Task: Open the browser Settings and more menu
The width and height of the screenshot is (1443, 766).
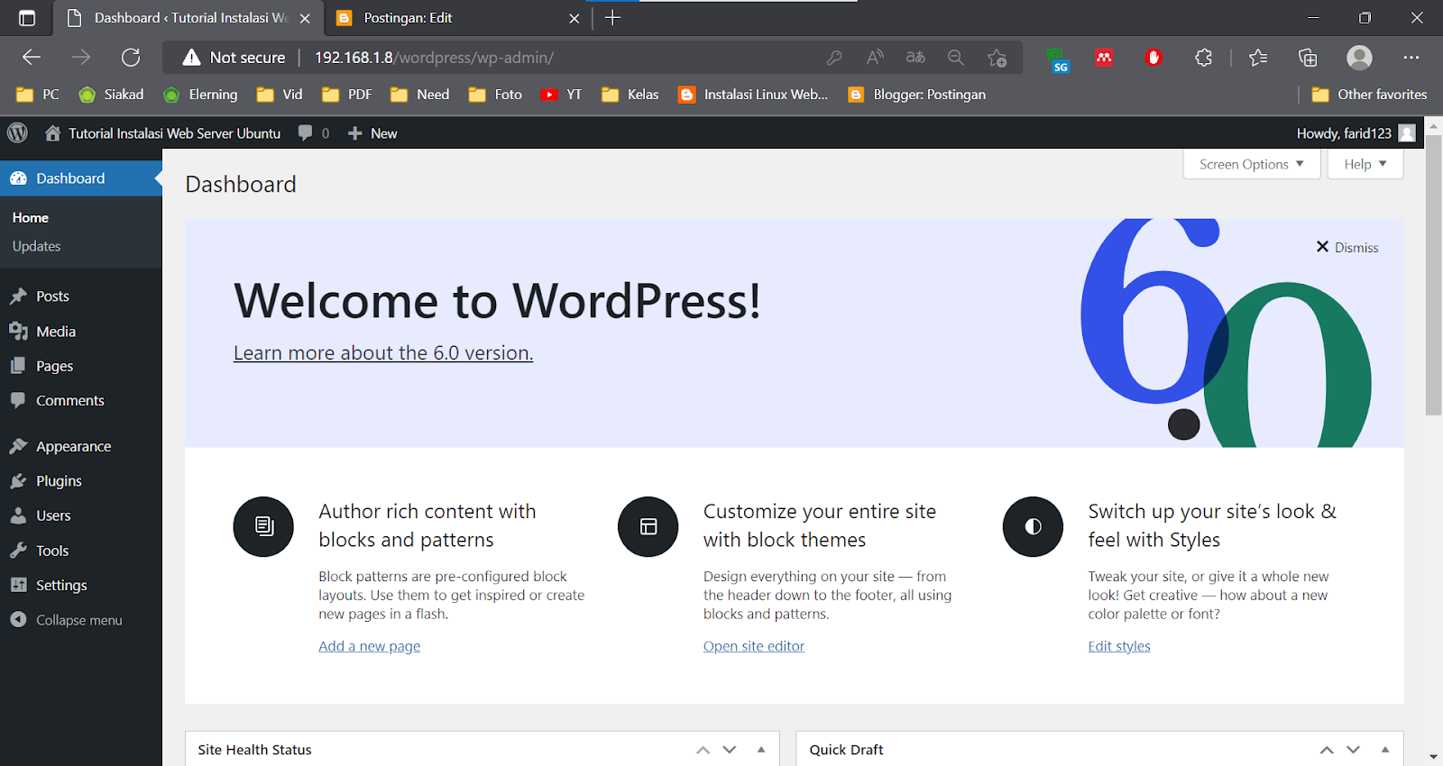Action: click(1411, 58)
